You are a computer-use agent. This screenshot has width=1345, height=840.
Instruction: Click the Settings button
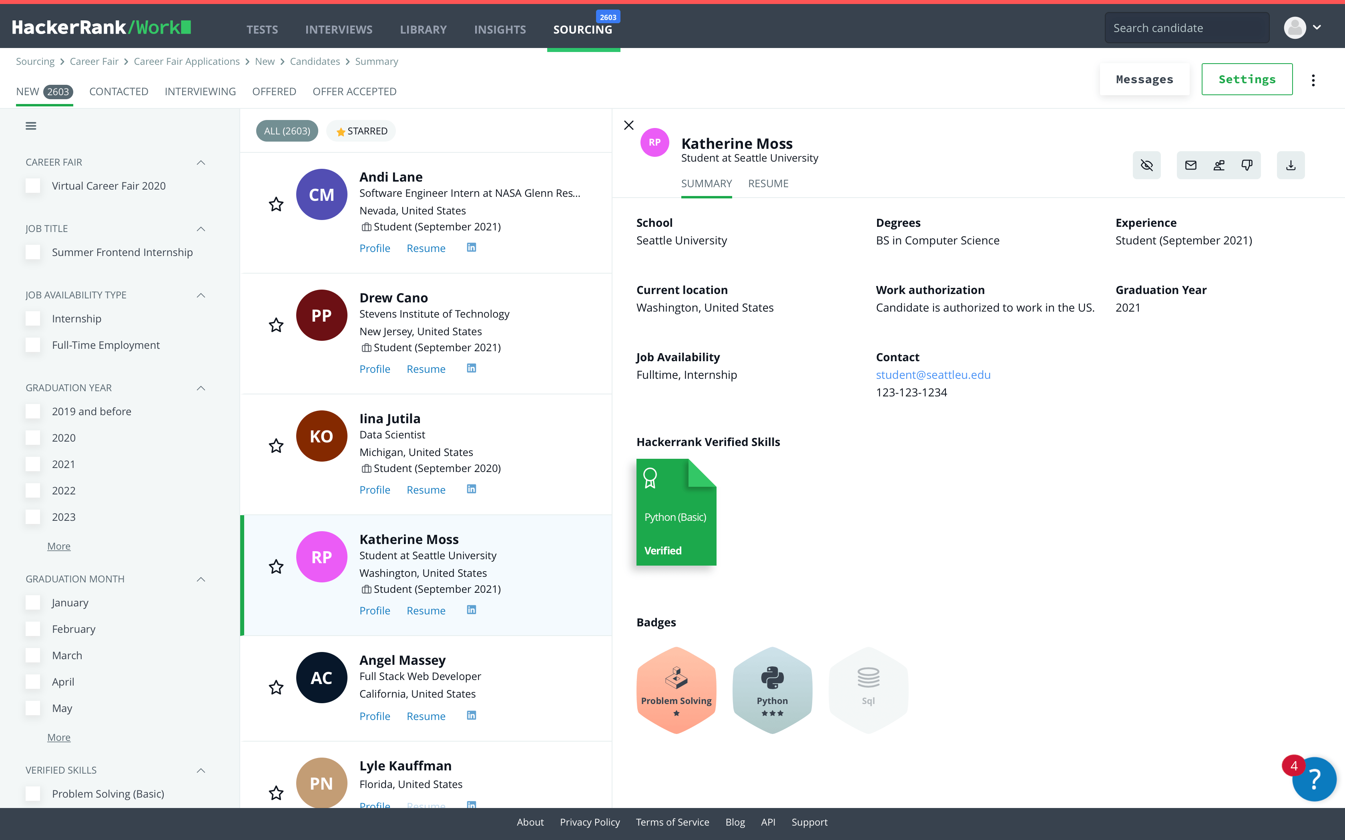coord(1247,80)
